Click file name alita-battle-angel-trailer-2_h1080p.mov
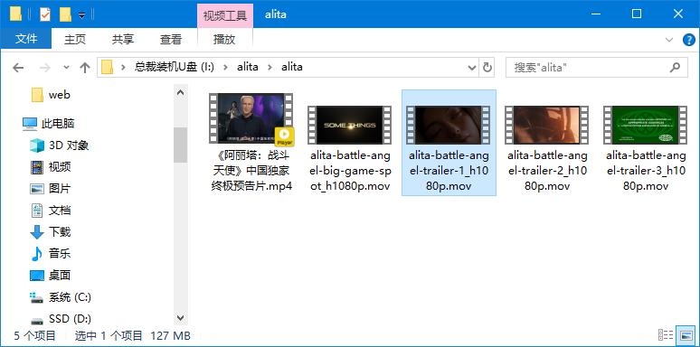Viewport: 700px width, 347px height. [547, 172]
